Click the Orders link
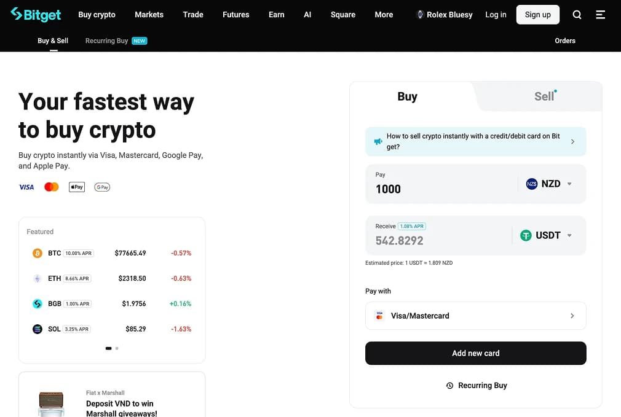621x417 pixels. click(x=564, y=41)
